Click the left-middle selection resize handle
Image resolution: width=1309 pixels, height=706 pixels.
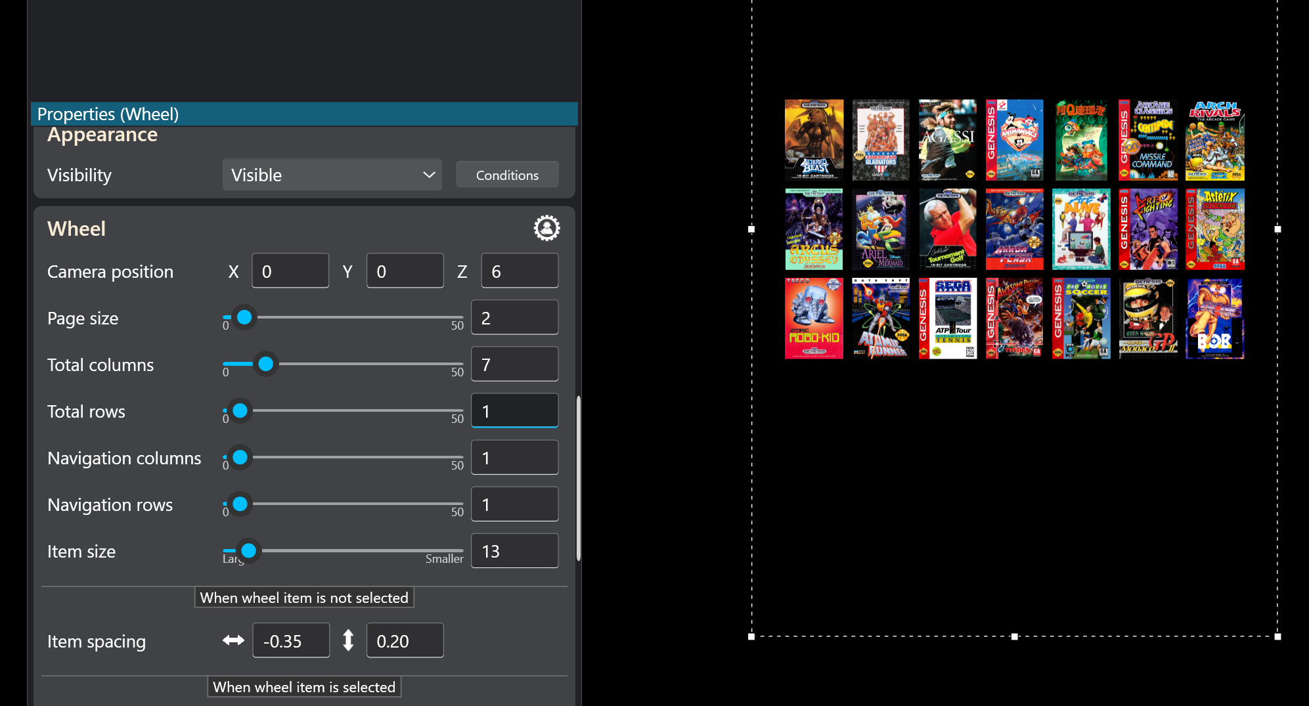pos(751,229)
